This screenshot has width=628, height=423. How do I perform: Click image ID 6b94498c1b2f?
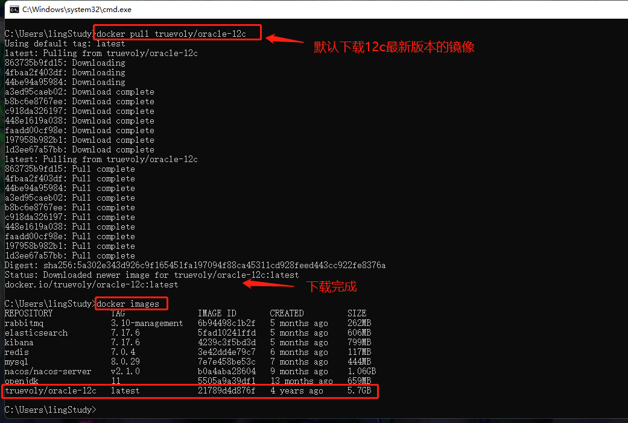[x=227, y=323]
